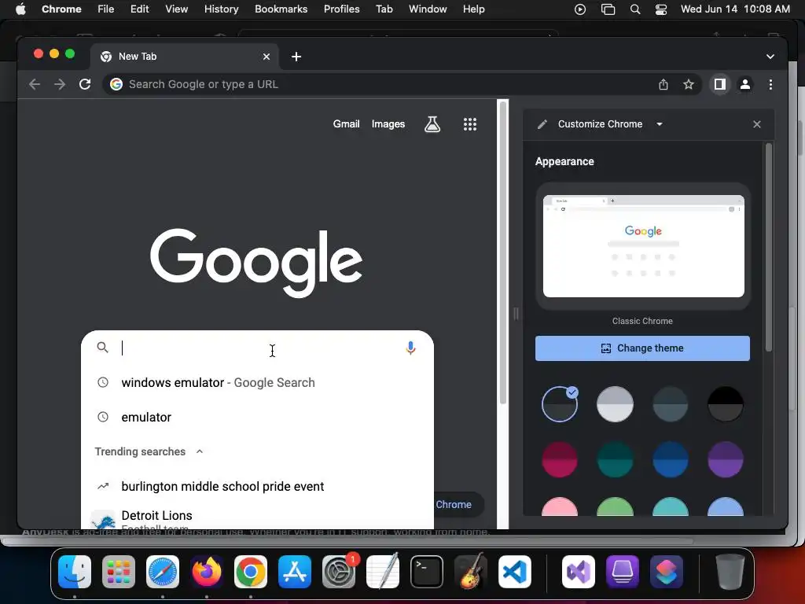Open a new tab with the plus button
Image resolution: width=805 pixels, height=604 pixels.
point(296,57)
